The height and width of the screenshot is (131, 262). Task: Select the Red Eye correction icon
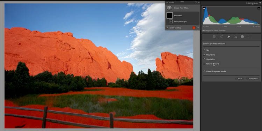point(235,37)
